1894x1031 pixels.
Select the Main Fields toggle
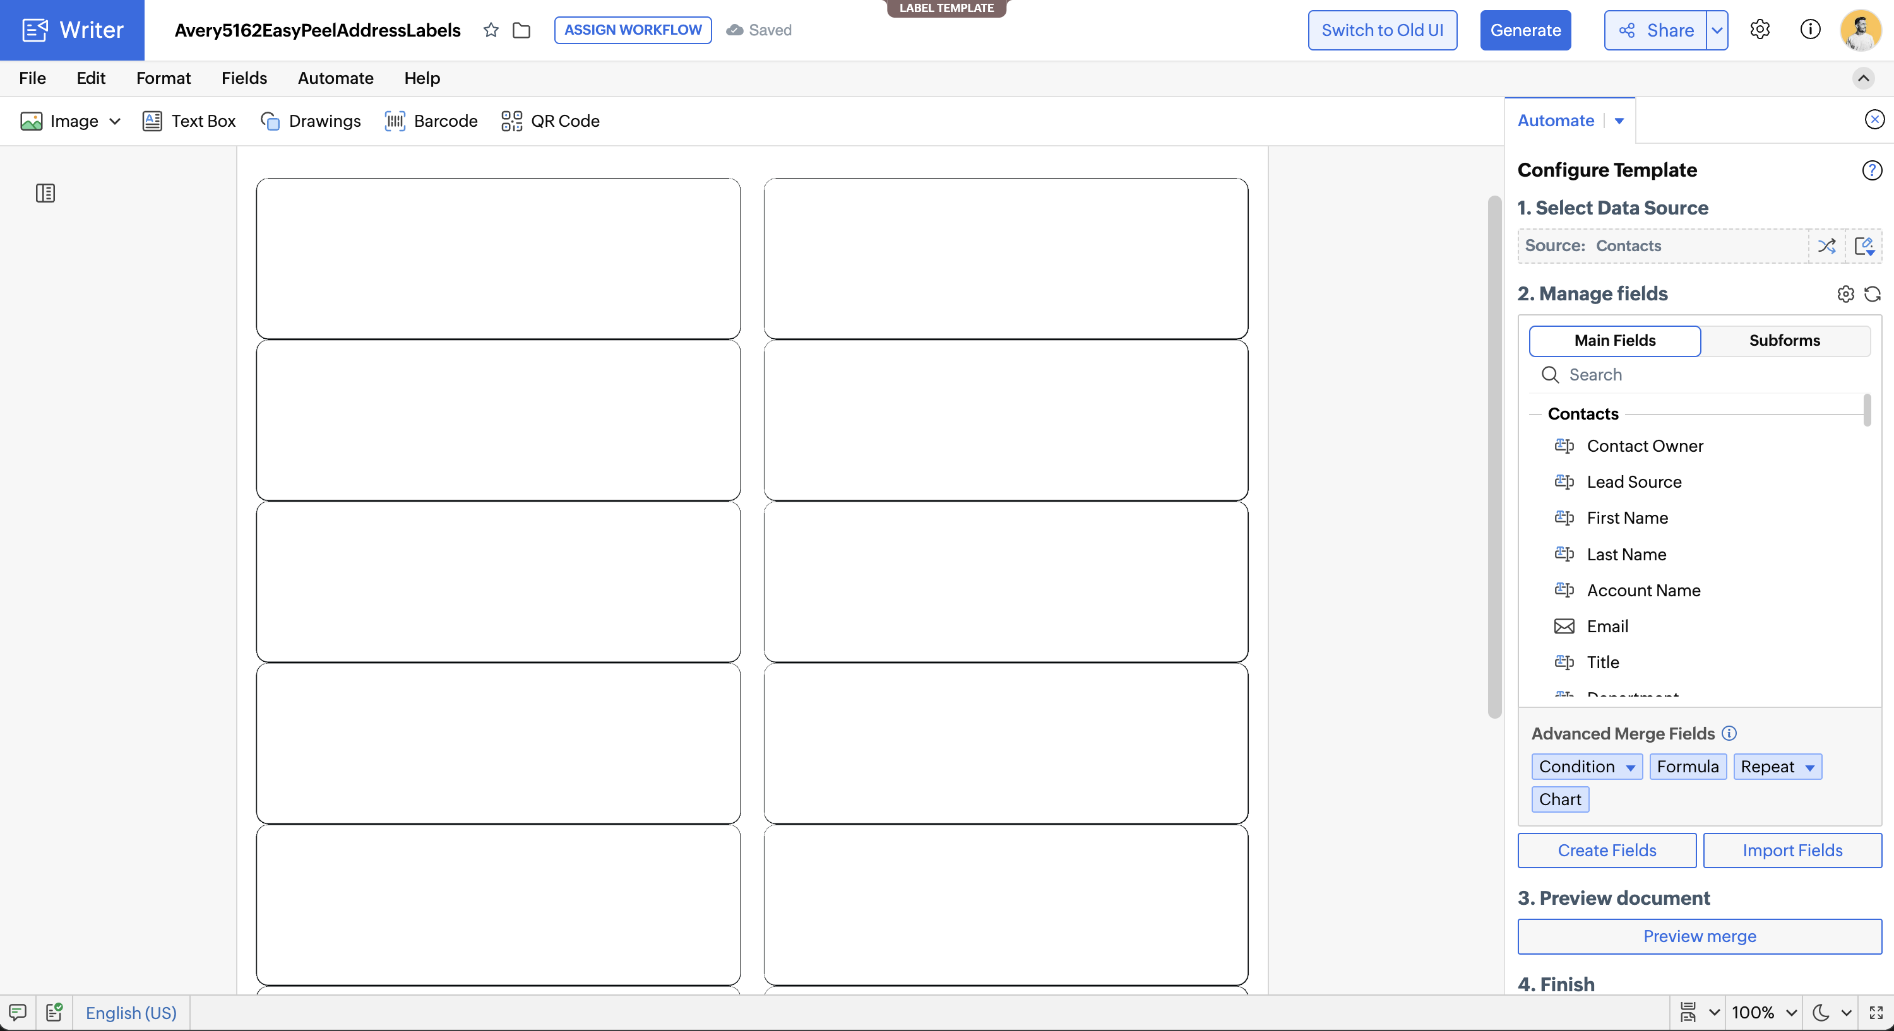pos(1614,340)
